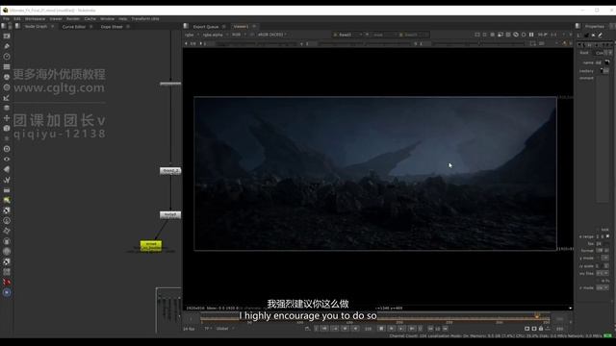Image resolution: width=616 pixels, height=346 pixels.
Task: Open the Workspace menu
Action: [x=35, y=19]
